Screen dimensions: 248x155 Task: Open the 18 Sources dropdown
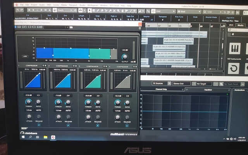(161, 83)
